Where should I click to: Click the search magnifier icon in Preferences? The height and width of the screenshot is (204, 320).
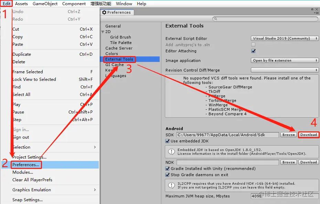pyautogui.click(x=215, y=19)
